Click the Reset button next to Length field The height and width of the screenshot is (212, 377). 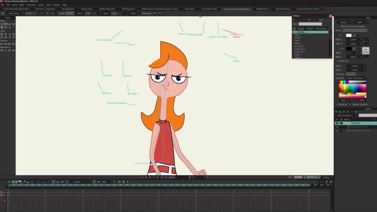click(x=80, y=13)
